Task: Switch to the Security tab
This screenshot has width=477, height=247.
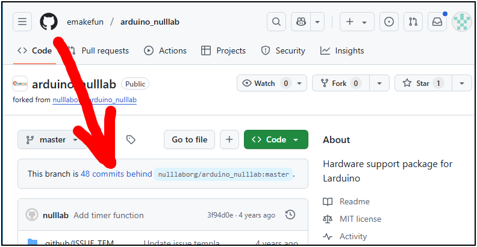Action: (x=283, y=50)
